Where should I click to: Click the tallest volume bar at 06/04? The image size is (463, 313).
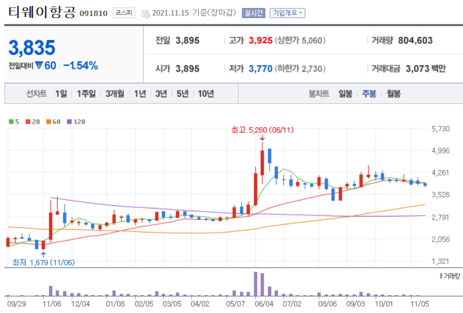pos(256,284)
